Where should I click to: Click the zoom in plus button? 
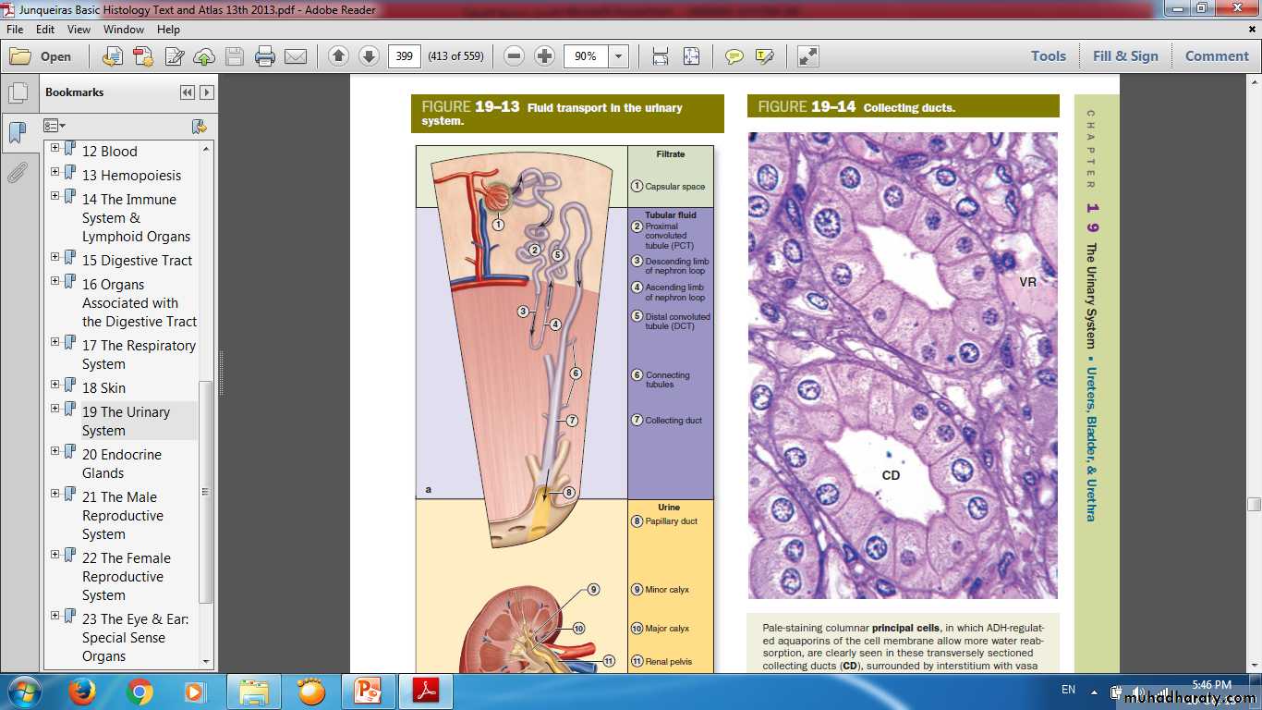coord(545,56)
